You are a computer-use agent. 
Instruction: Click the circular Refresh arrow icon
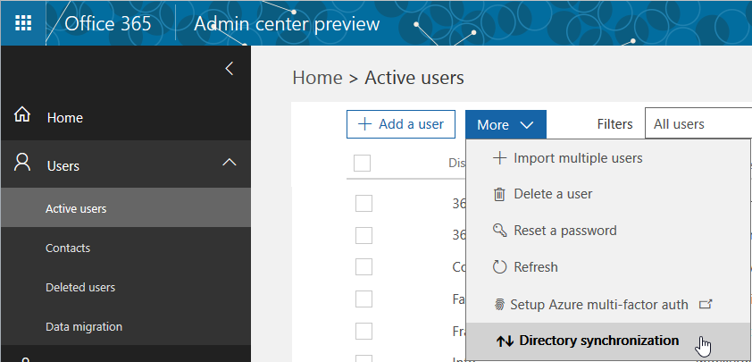pos(499,267)
